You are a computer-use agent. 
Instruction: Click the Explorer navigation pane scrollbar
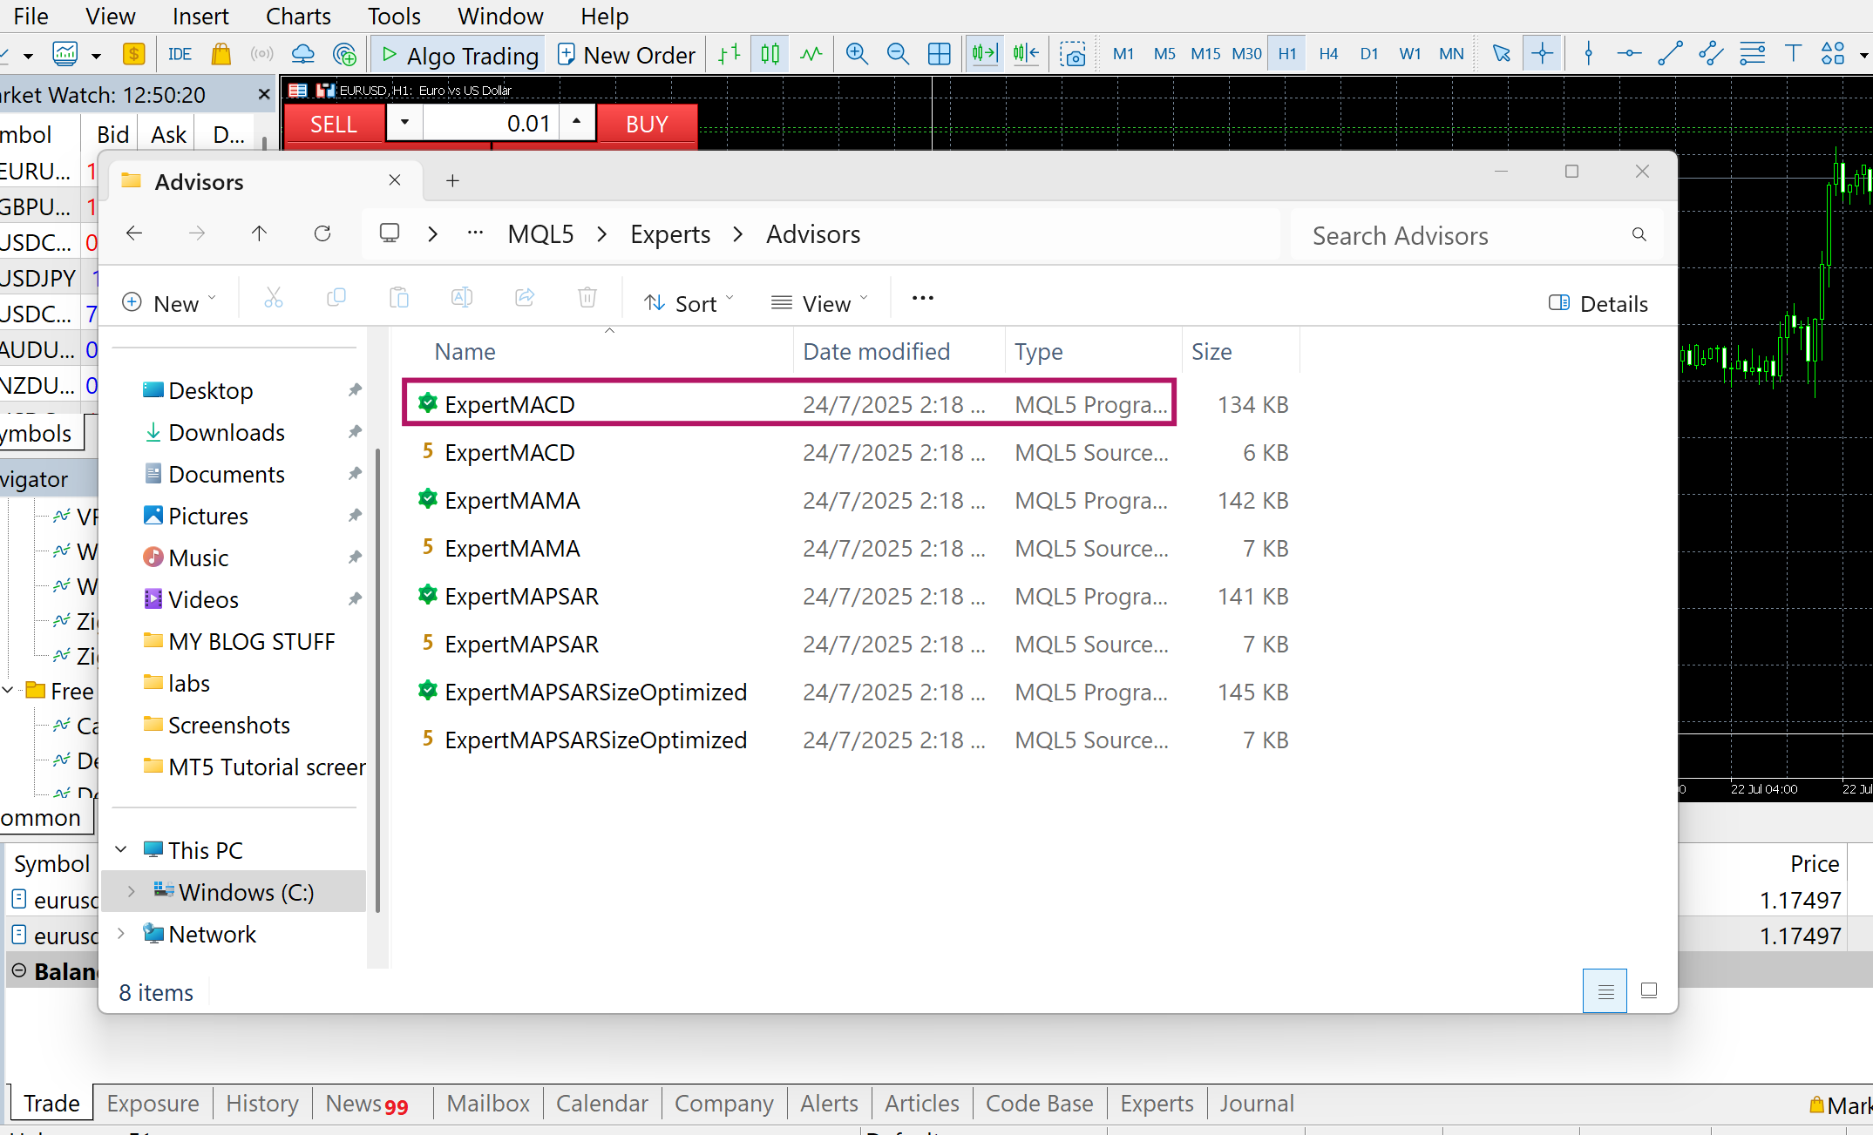click(x=377, y=679)
